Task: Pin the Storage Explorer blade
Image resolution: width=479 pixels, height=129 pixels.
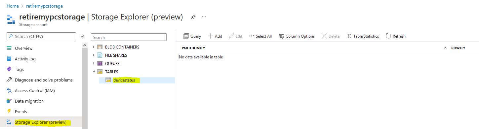Action: [193, 17]
